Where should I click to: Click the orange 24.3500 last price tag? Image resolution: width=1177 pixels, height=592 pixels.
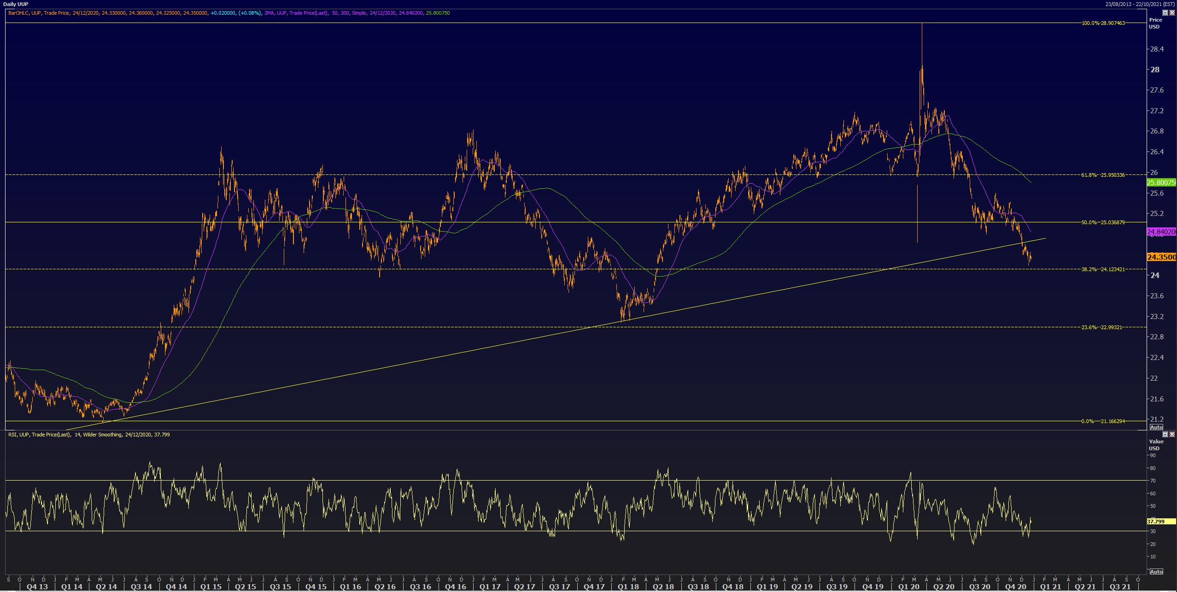[1161, 257]
